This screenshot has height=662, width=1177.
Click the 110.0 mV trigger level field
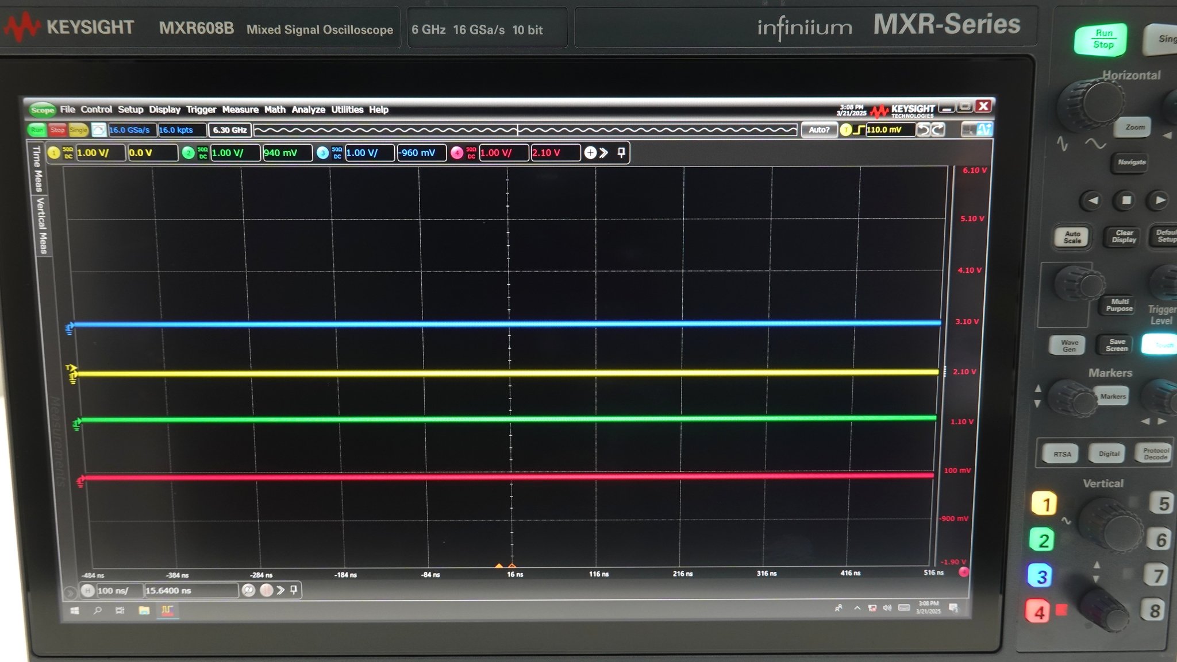(890, 130)
